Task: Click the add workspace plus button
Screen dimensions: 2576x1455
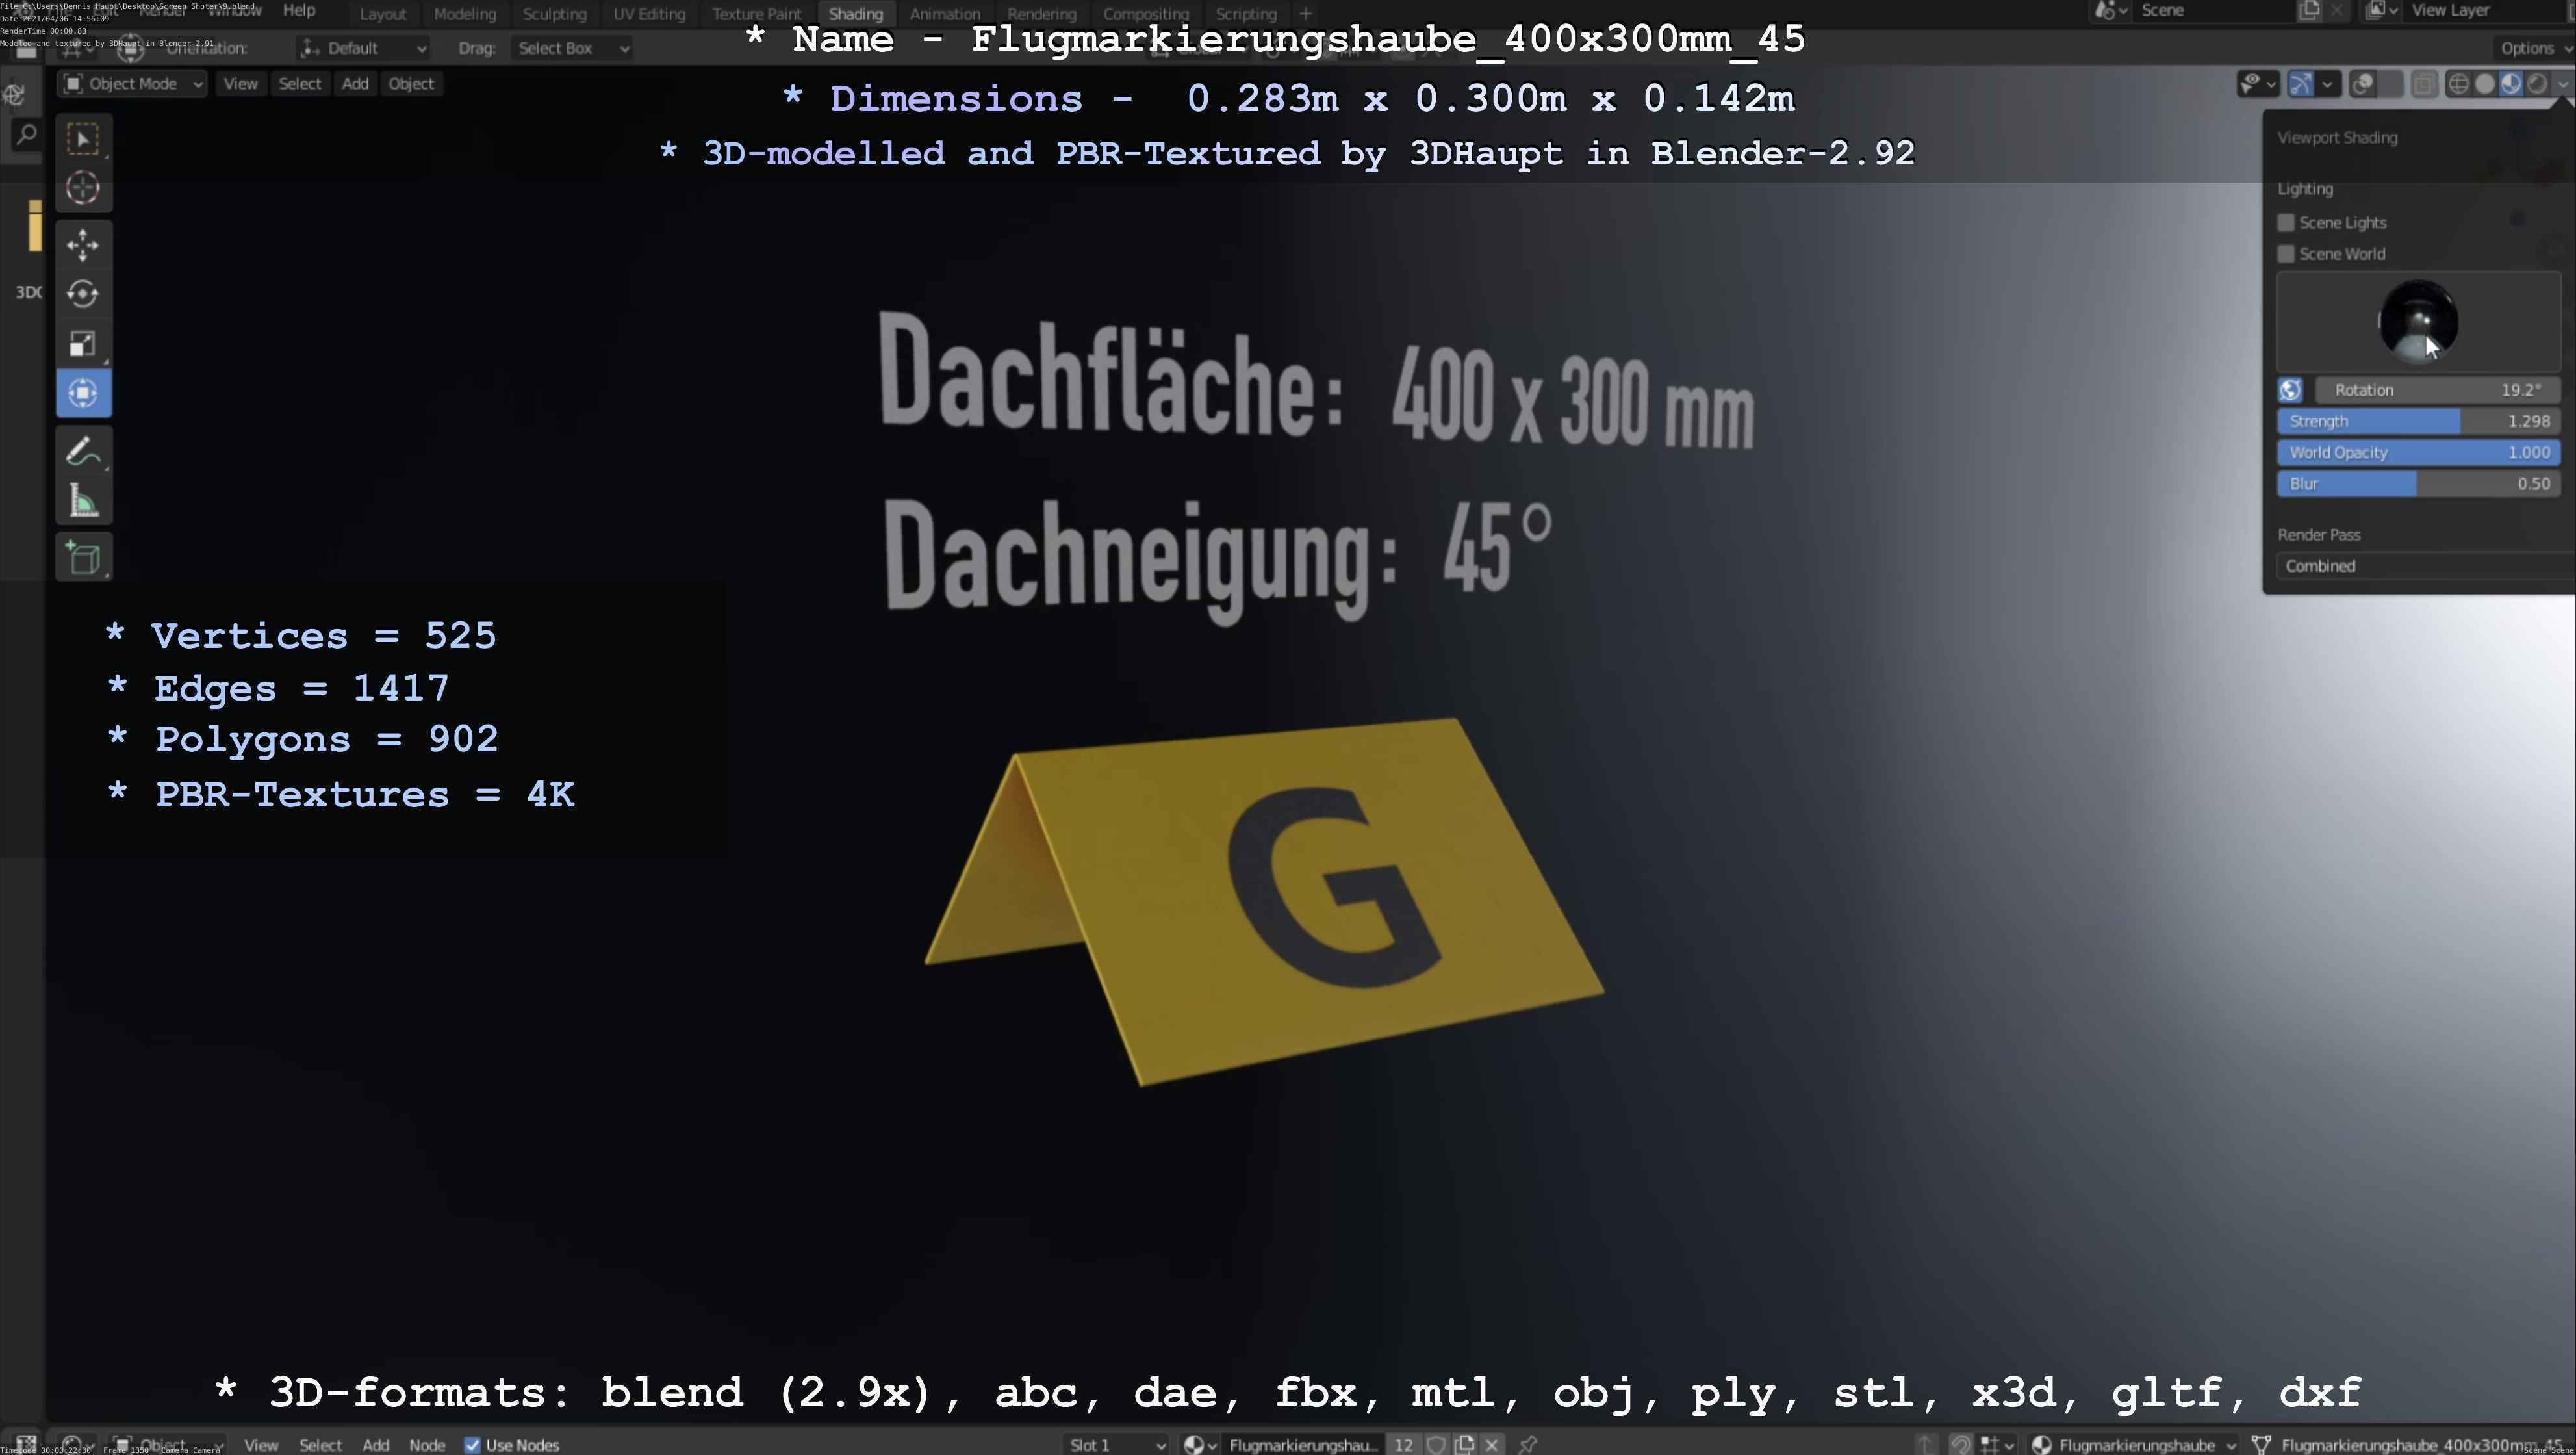Action: [x=1305, y=14]
